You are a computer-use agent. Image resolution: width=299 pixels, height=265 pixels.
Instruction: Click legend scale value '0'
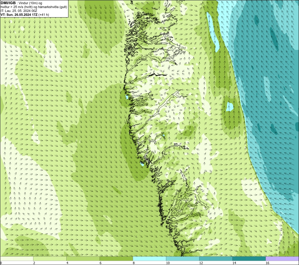[1, 263]
